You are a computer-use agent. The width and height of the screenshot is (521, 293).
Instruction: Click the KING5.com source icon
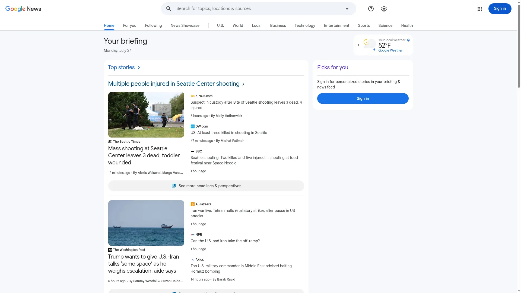tap(192, 96)
